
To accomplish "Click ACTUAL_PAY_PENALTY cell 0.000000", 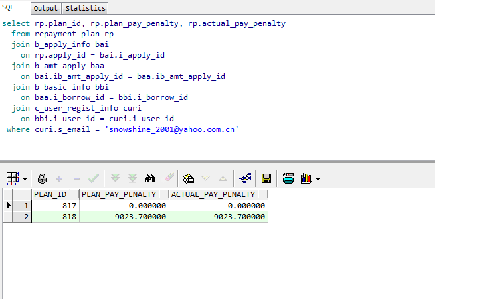I will click(219, 206).
